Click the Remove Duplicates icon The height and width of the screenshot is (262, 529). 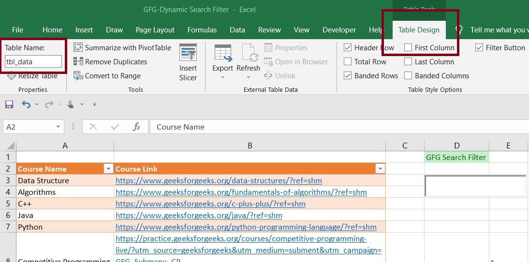[78, 62]
